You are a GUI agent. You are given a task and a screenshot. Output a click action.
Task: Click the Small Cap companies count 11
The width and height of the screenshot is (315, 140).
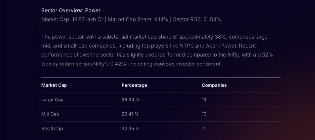[x=204, y=129]
